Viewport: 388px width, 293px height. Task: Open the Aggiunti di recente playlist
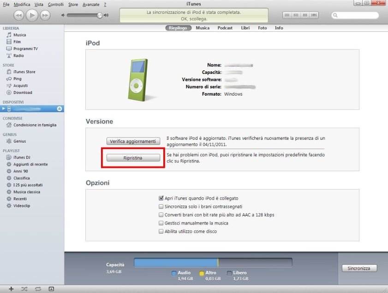coord(30,164)
